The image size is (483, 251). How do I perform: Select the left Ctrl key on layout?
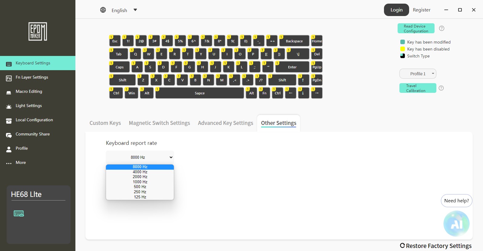coord(116,93)
